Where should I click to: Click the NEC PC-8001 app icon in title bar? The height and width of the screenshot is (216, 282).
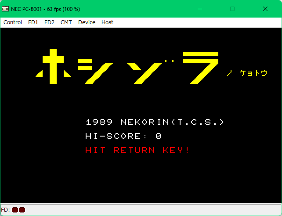(5, 9)
